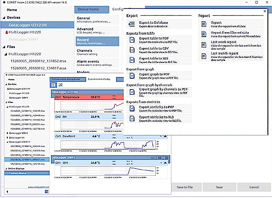Screen dimensions: 272x198
Task: Select file 15260005_20180112_131852.msx
Action: (x=39, y=61)
